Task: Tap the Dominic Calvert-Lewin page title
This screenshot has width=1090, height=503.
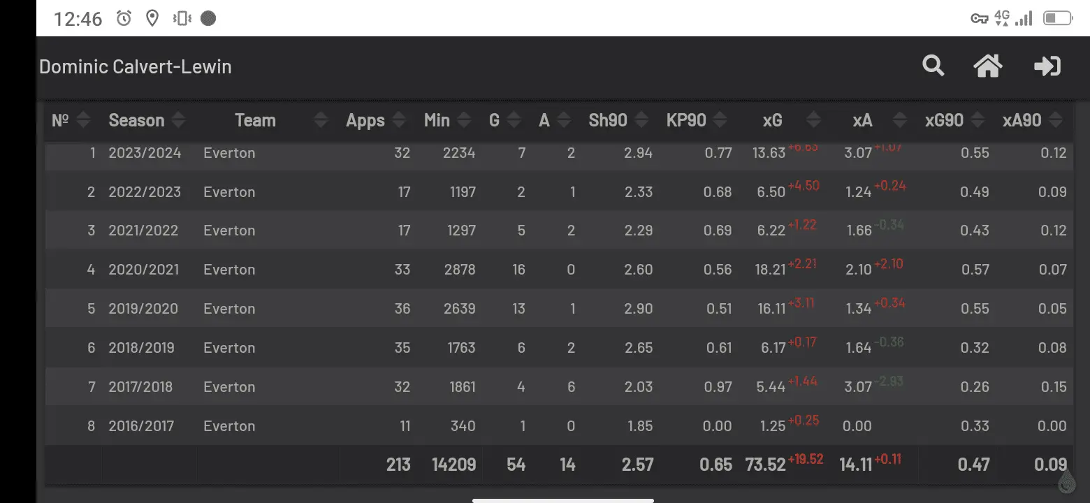Action: pyautogui.click(x=136, y=67)
